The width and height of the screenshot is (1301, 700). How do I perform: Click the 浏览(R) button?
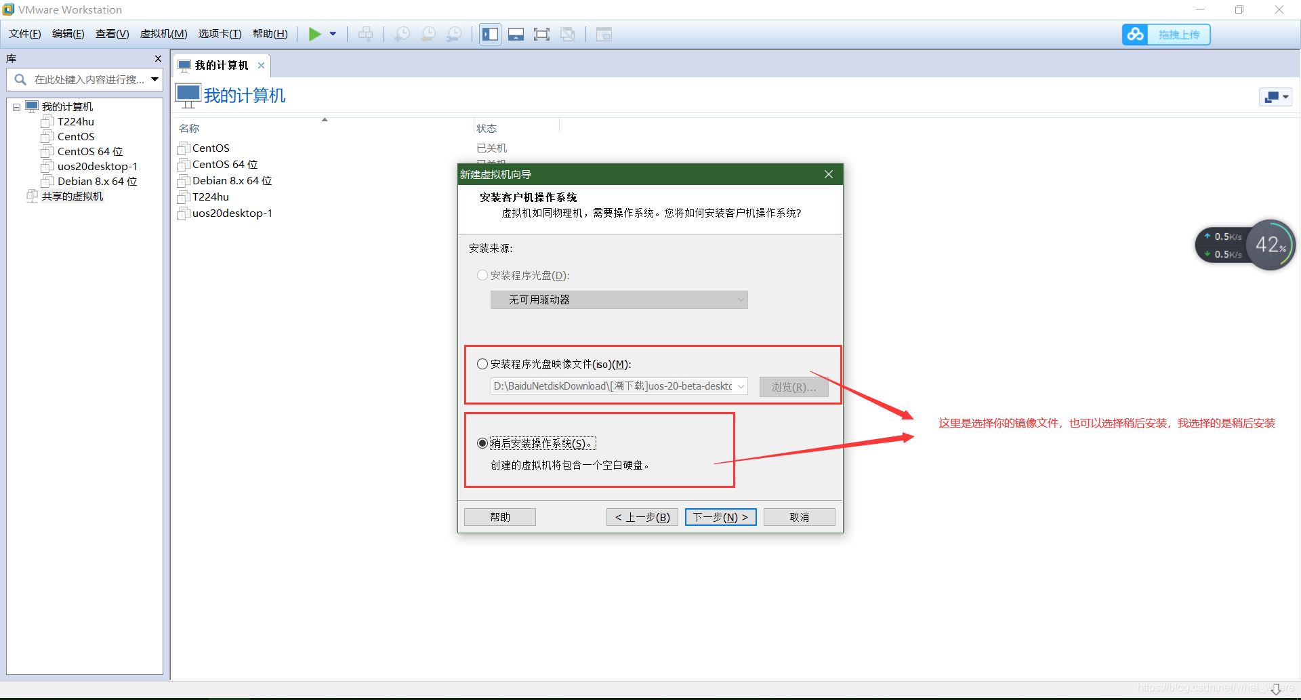pyautogui.click(x=793, y=386)
